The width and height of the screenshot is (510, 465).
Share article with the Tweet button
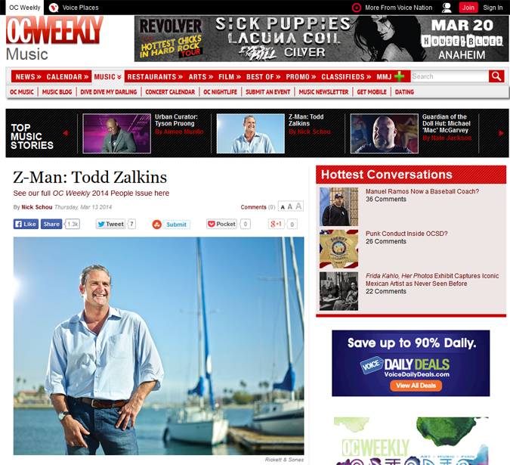[110, 225]
